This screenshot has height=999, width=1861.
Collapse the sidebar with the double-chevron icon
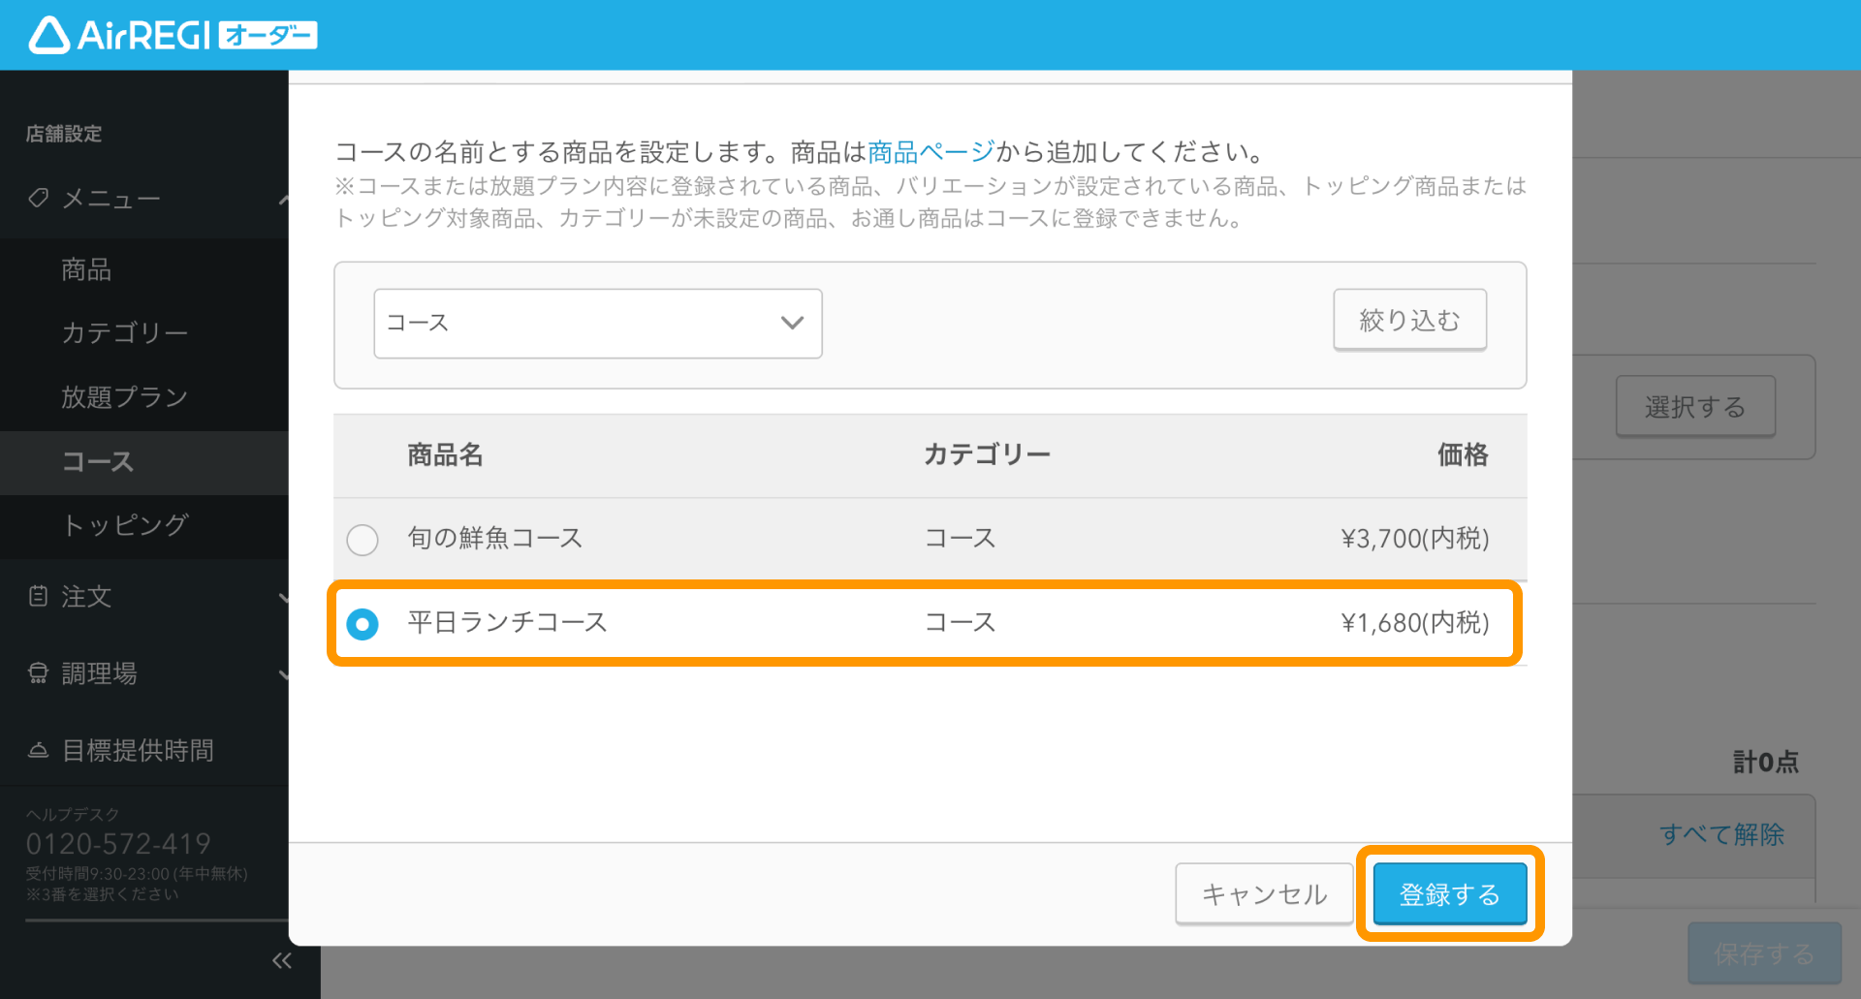[x=282, y=960]
